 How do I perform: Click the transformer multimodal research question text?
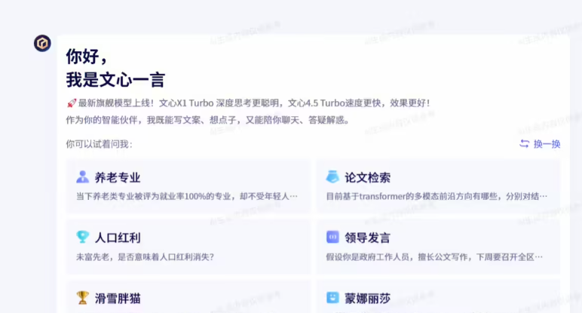436,196
